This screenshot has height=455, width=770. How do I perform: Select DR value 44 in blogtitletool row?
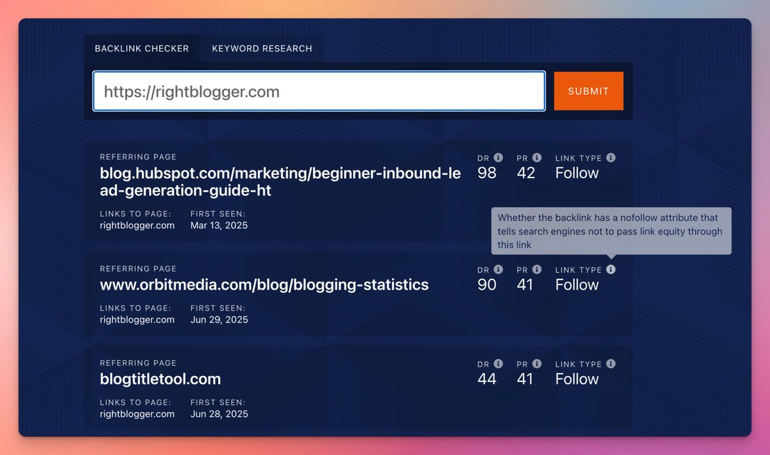[487, 379]
